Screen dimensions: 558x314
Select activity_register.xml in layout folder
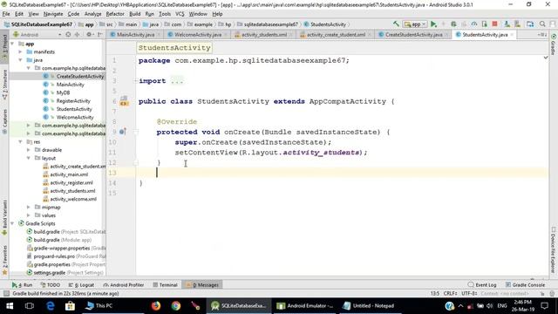(x=71, y=182)
